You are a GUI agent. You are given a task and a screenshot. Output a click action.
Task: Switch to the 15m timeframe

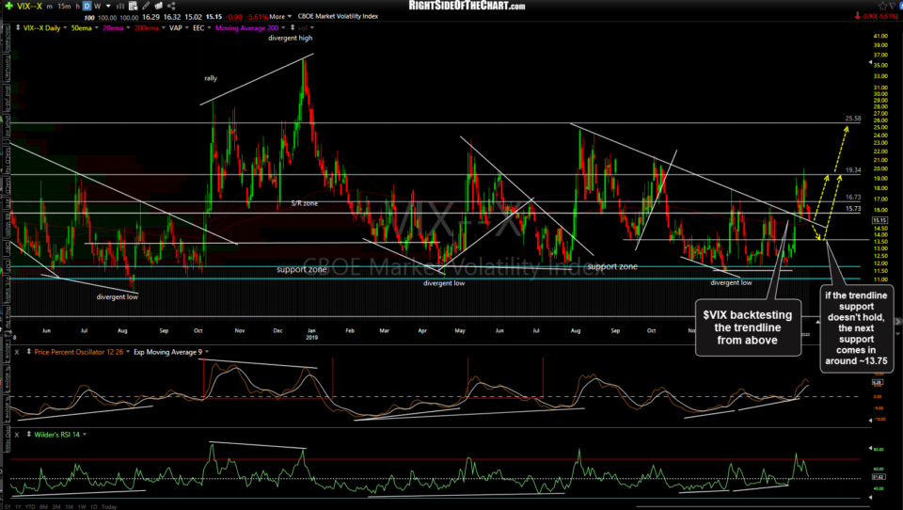[64, 7]
